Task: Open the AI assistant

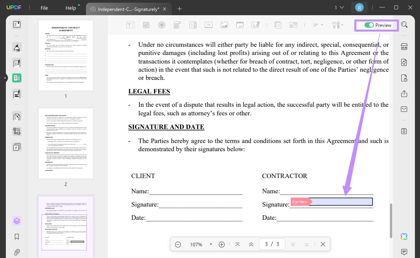Action: [404, 237]
